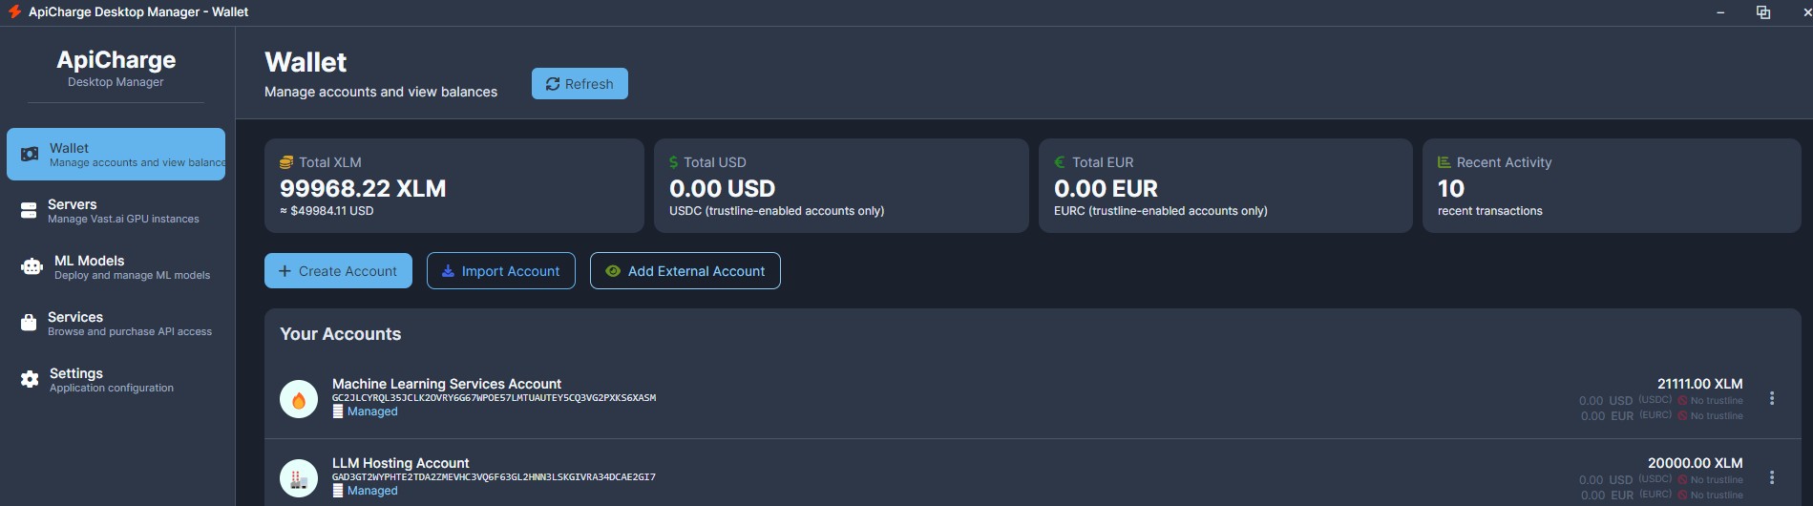Image resolution: width=1813 pixels, height=506 pixels.
Task: Click the Total XLM coins icon
Action: pyautogui.click(x=286, y=162)
